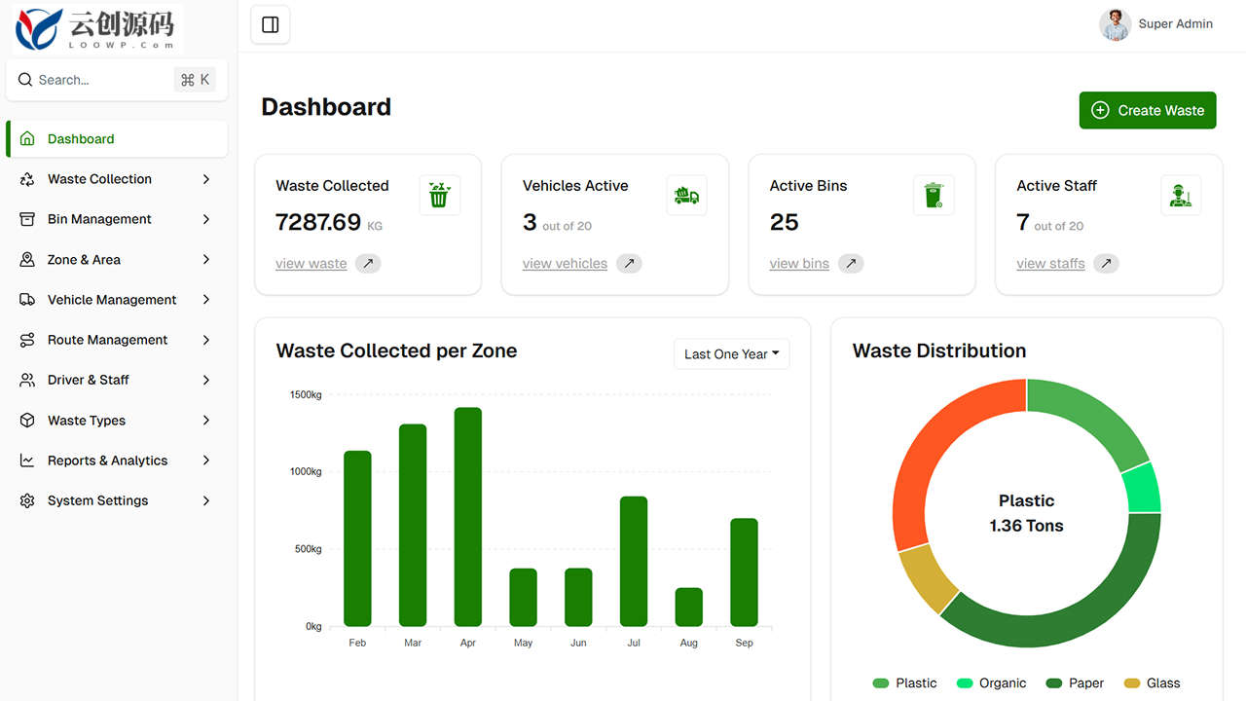Viewport: 1246px width, 701px height.
Task: Click the arrow icon beside view waste
Action: pos(368,264)
